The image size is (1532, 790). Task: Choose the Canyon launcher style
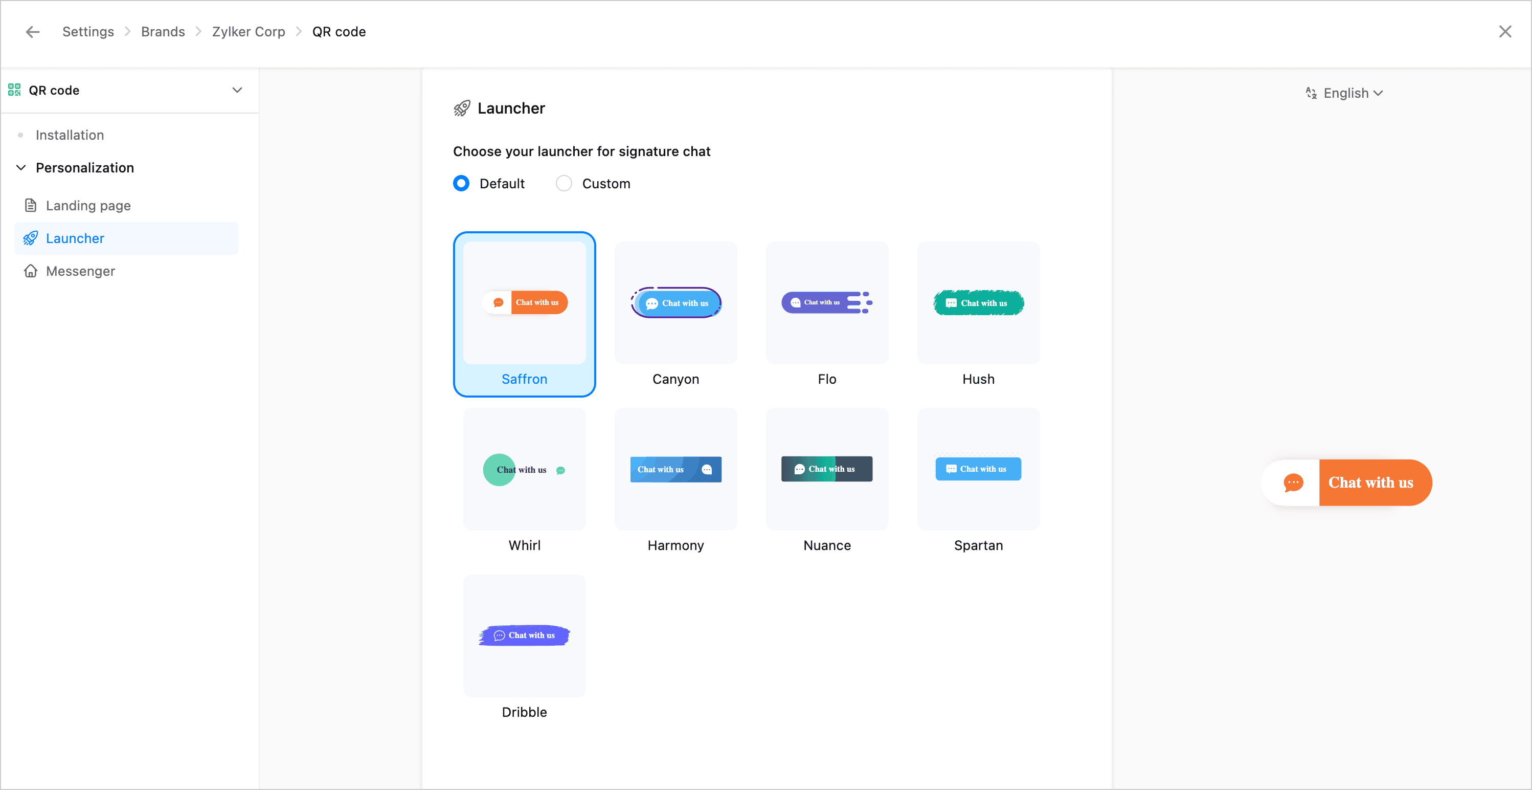point(675,303)
